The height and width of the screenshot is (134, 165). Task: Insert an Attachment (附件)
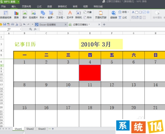point(88,18)
